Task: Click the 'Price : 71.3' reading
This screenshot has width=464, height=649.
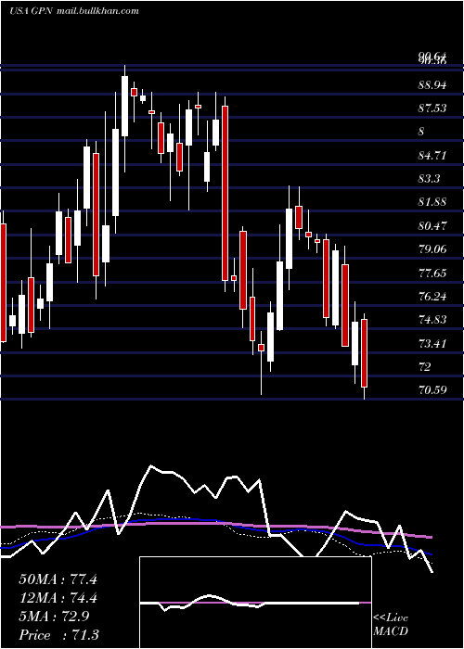Action: pos(58,635)
